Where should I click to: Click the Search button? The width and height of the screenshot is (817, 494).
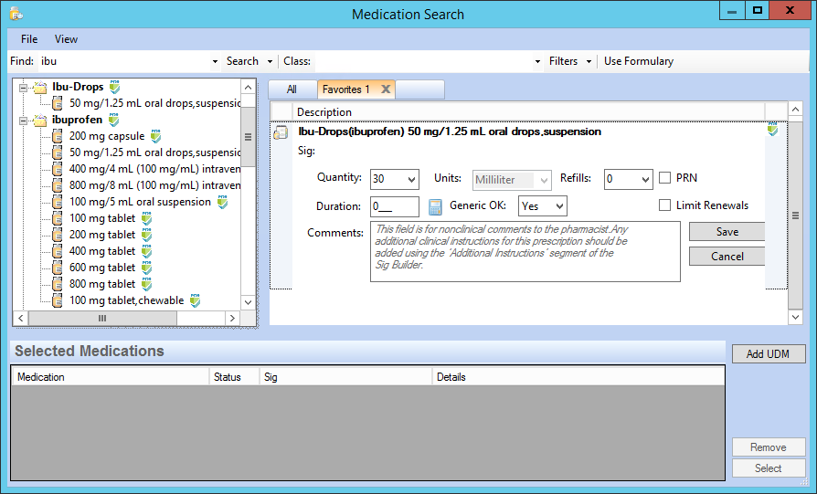242,61
